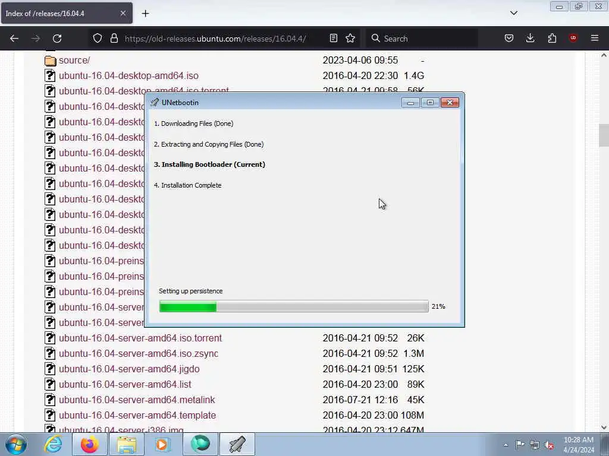This screenshot has height=456, width=609.
Task: Click size value '1.4G' of desktop iso
Action: point(414,75)
